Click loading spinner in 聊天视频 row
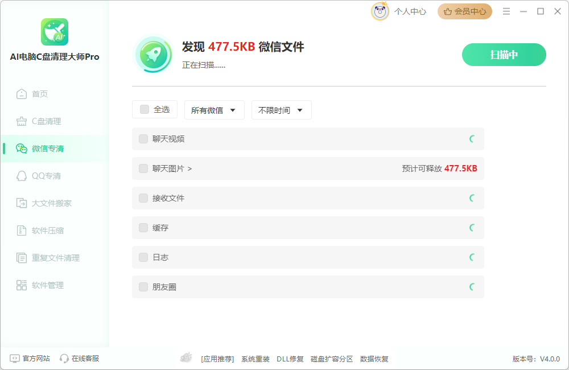This screenshot has width=569, height=370. click(x=472, y=139)
